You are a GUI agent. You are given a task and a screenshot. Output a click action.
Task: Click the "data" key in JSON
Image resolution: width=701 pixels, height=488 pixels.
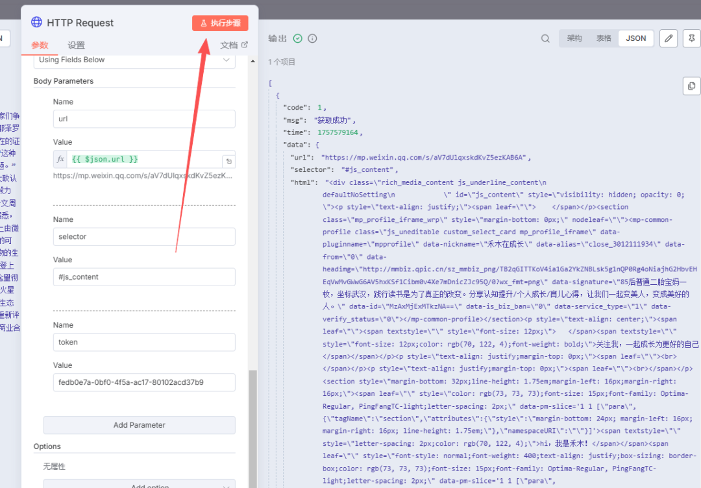click(x=297, y=145)
